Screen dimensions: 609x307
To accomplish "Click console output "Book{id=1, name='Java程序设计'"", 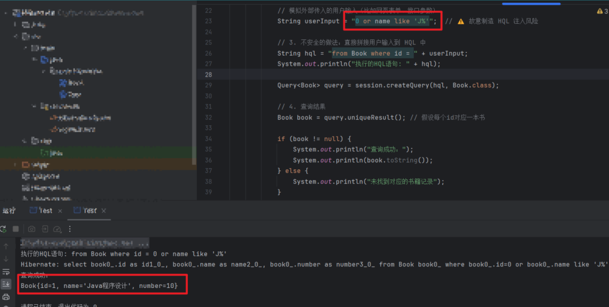I will pos(99,286).
